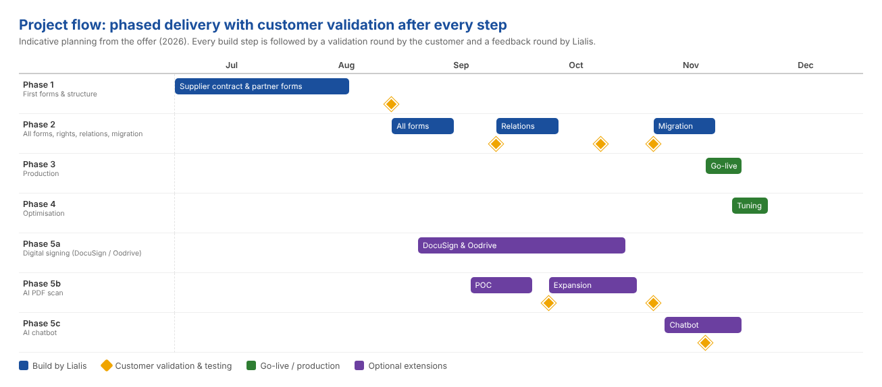Click the Migration bar in Phase 2
The height and width of the screenshot is (387, 882).
[x=684, y=126]
